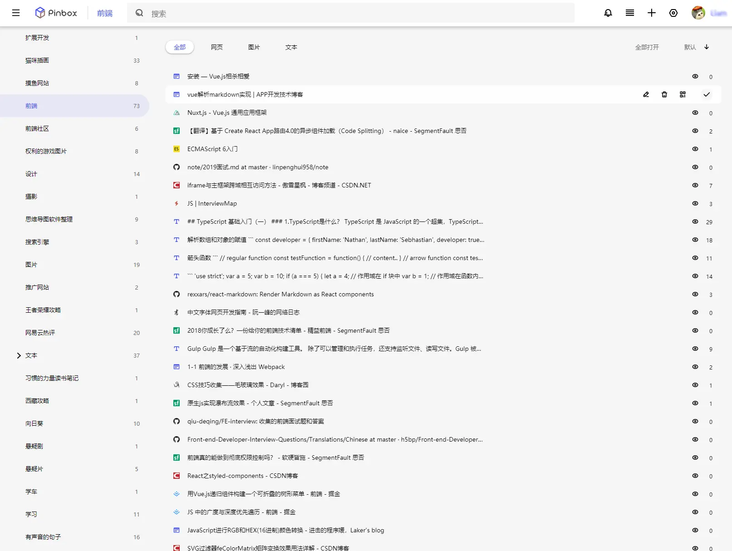This screenshot has width=732, height=551.
Task: Click the text icon for 箭头函数 note
Action: 177,258
